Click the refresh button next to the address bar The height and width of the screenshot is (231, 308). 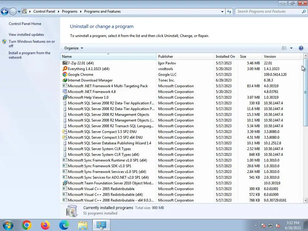click(x=229, y=11)
